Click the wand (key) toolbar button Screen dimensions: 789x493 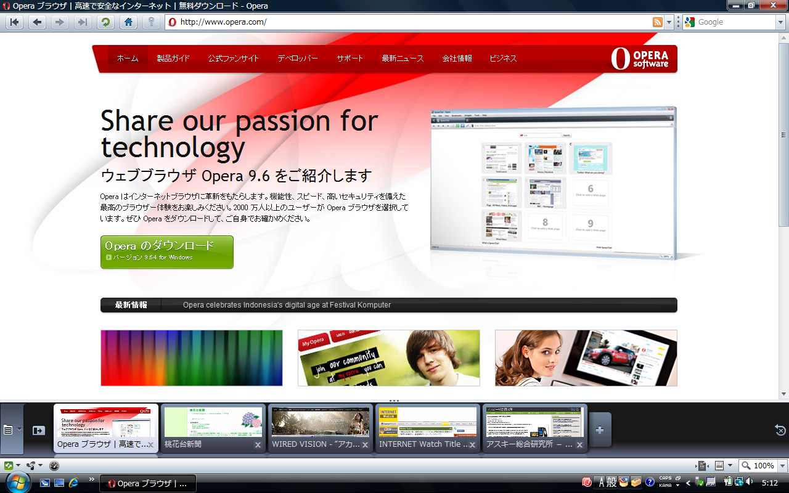point(150,22)
